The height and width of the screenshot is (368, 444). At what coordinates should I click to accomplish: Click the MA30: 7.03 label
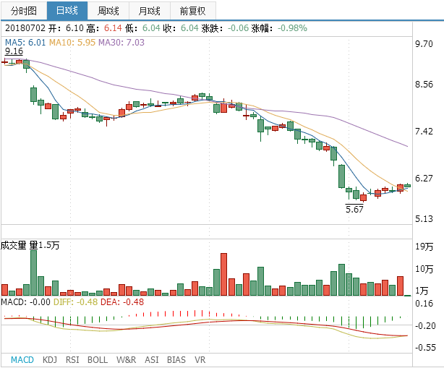click(x=121, y=43)
